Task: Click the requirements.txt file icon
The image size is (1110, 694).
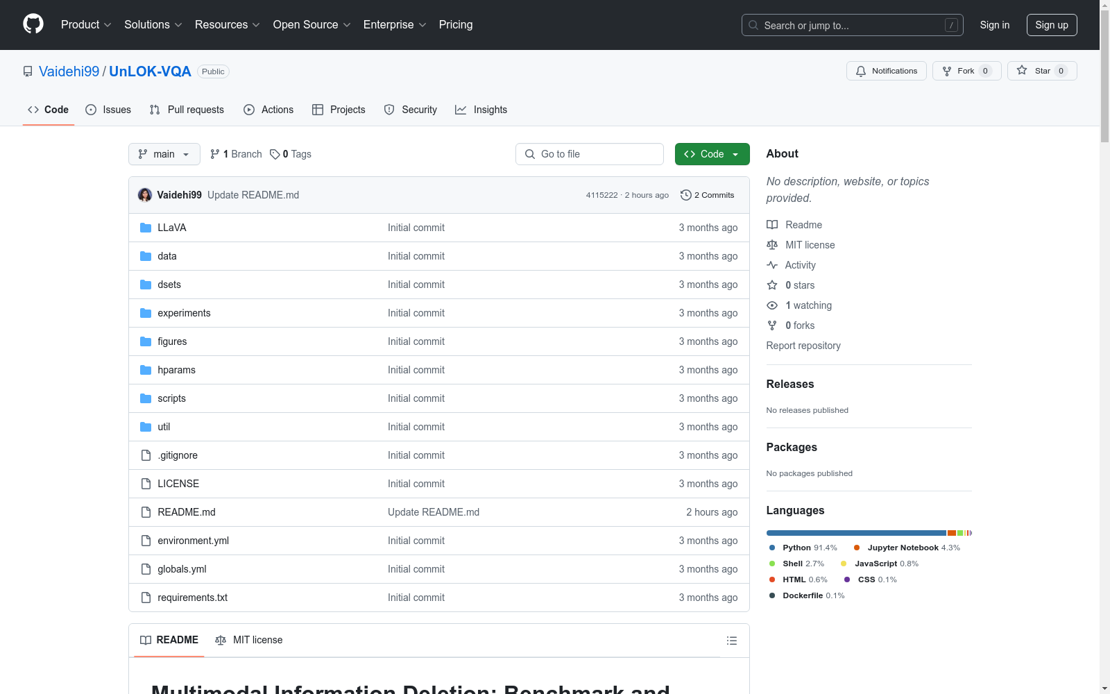Action: click(x=146, y=598)
